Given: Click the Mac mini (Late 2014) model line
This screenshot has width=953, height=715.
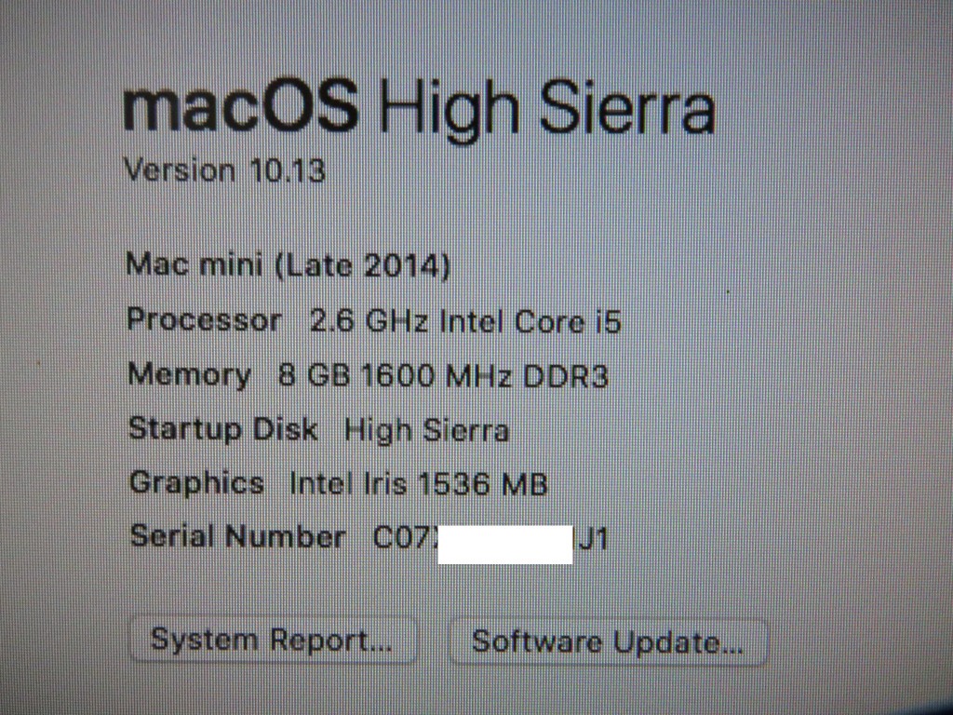Looking at the screenshot, I should pyautogui.click(x=288, y=265).
